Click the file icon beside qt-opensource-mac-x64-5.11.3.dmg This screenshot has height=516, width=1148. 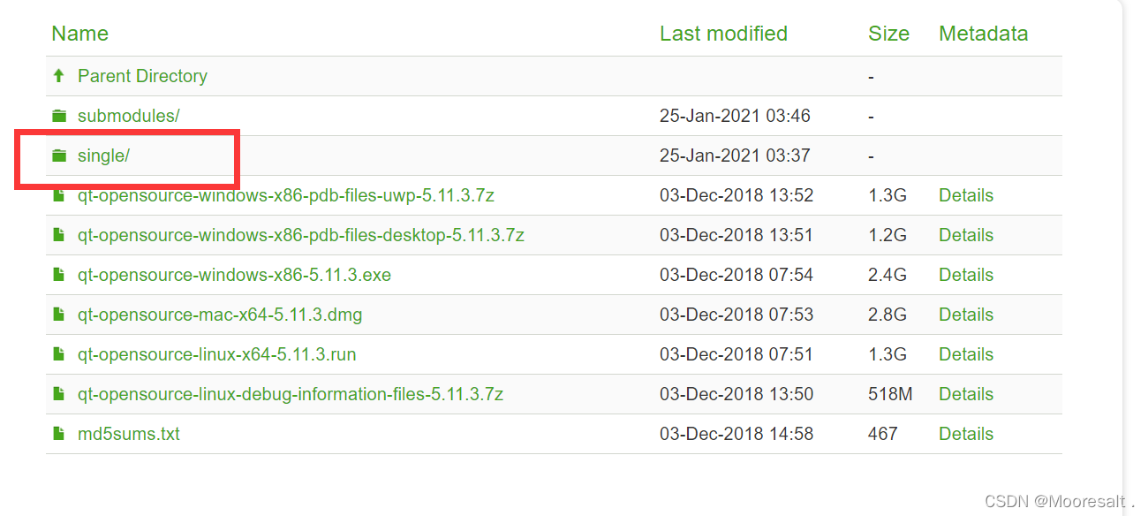click(58, 314)
